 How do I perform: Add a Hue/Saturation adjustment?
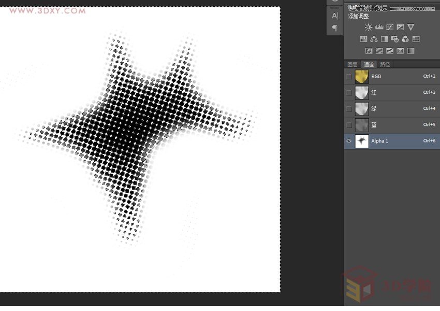pos(363,39)
